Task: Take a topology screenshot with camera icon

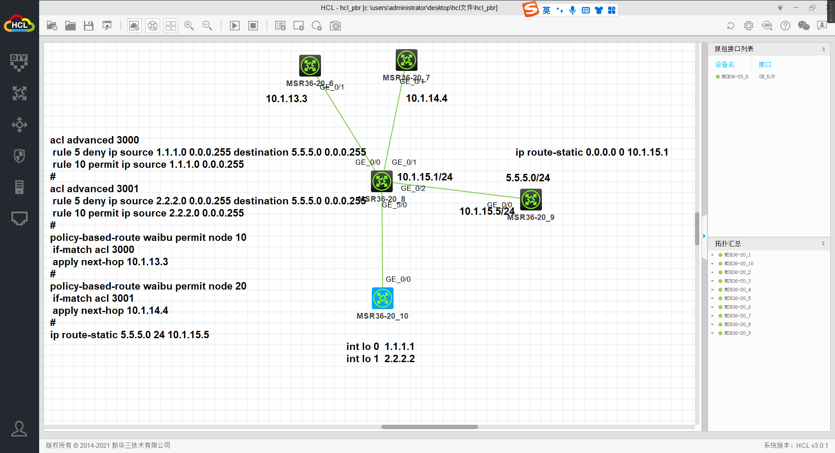Action: (x=335, y=26)
